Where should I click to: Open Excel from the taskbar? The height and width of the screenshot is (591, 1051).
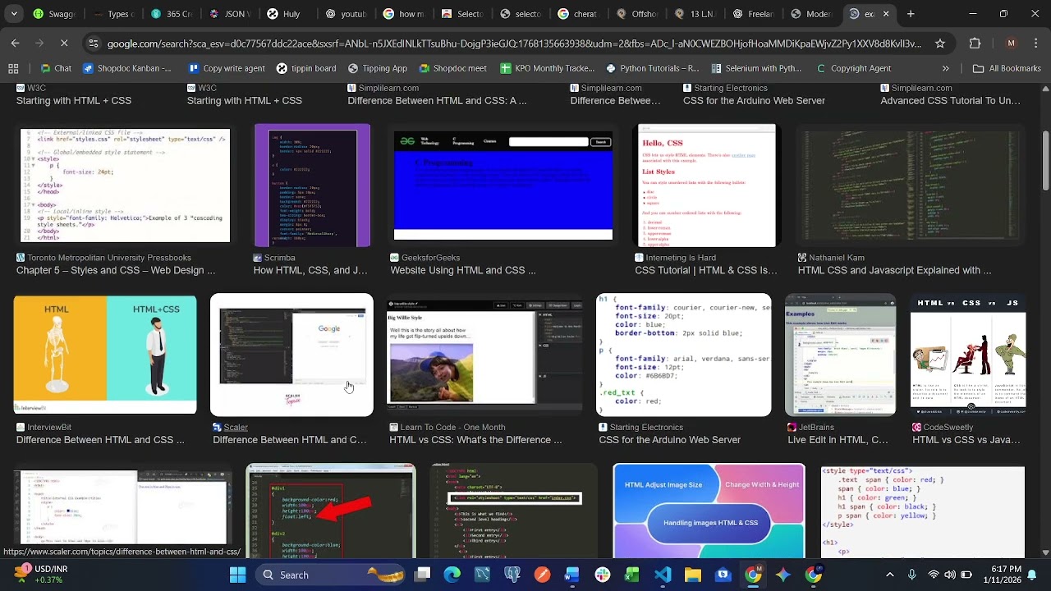(x=632, y=575)
